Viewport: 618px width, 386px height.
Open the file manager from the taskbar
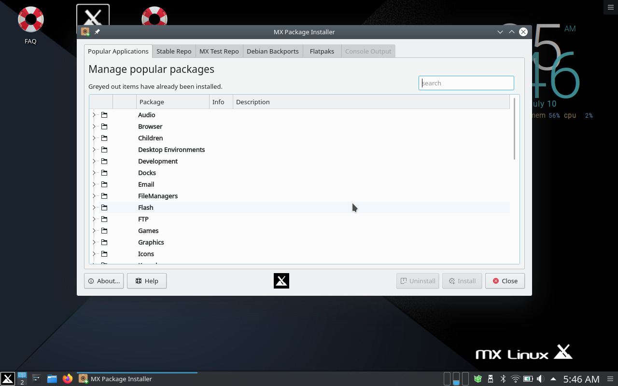(x=52, y=379)
